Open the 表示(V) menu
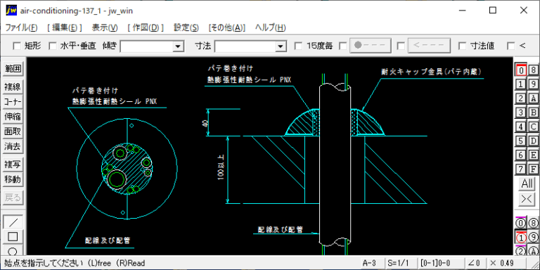Viewport: 540px width, 270px height. [105, 28]
